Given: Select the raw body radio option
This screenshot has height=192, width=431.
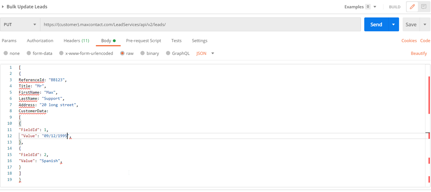Looking at the screenshot, I should click(x=127, y=53).
